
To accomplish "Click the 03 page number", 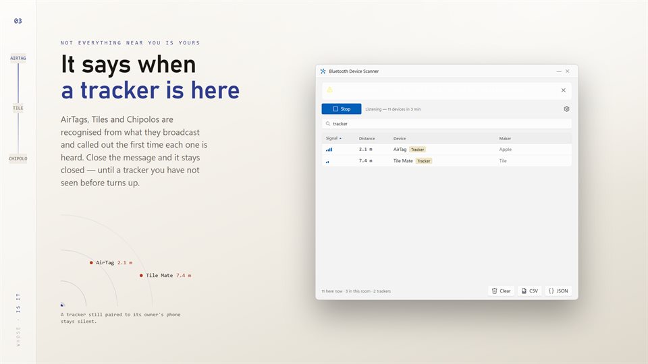I will tap(18, 21).
